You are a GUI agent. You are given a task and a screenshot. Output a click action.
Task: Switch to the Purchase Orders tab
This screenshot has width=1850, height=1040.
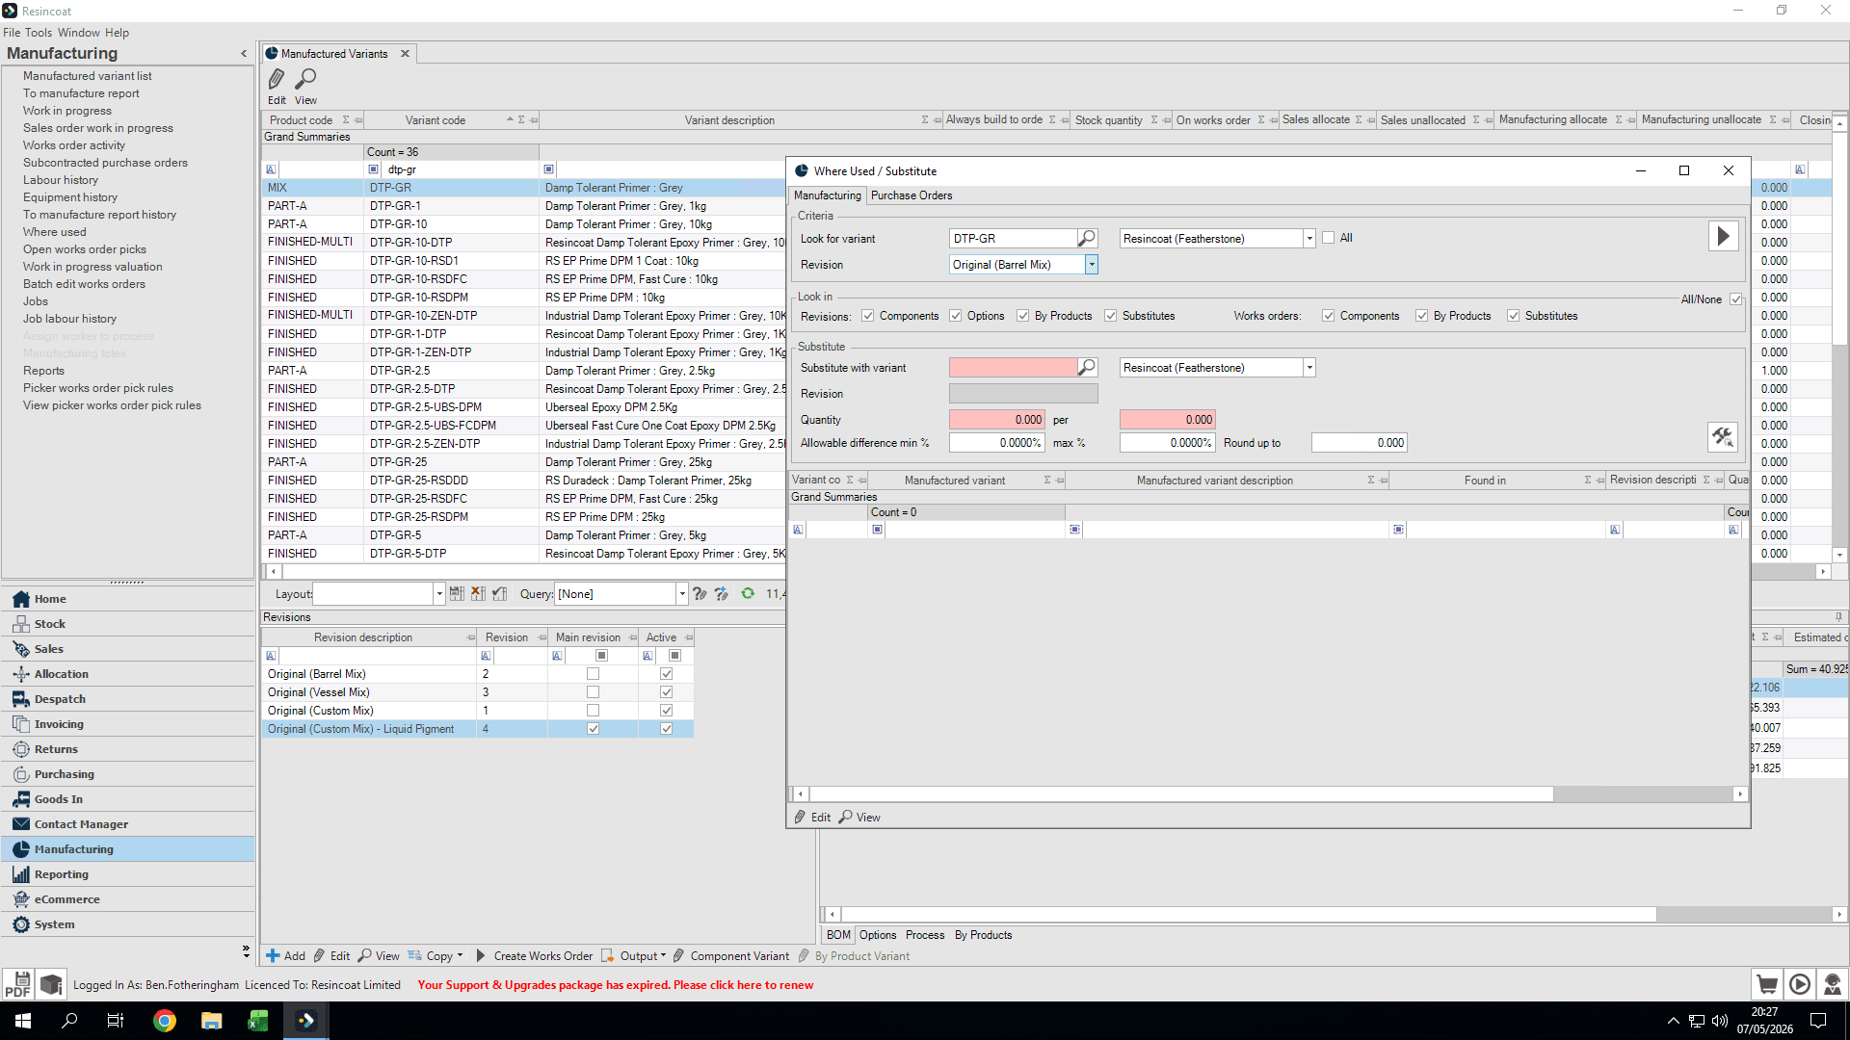912,195
